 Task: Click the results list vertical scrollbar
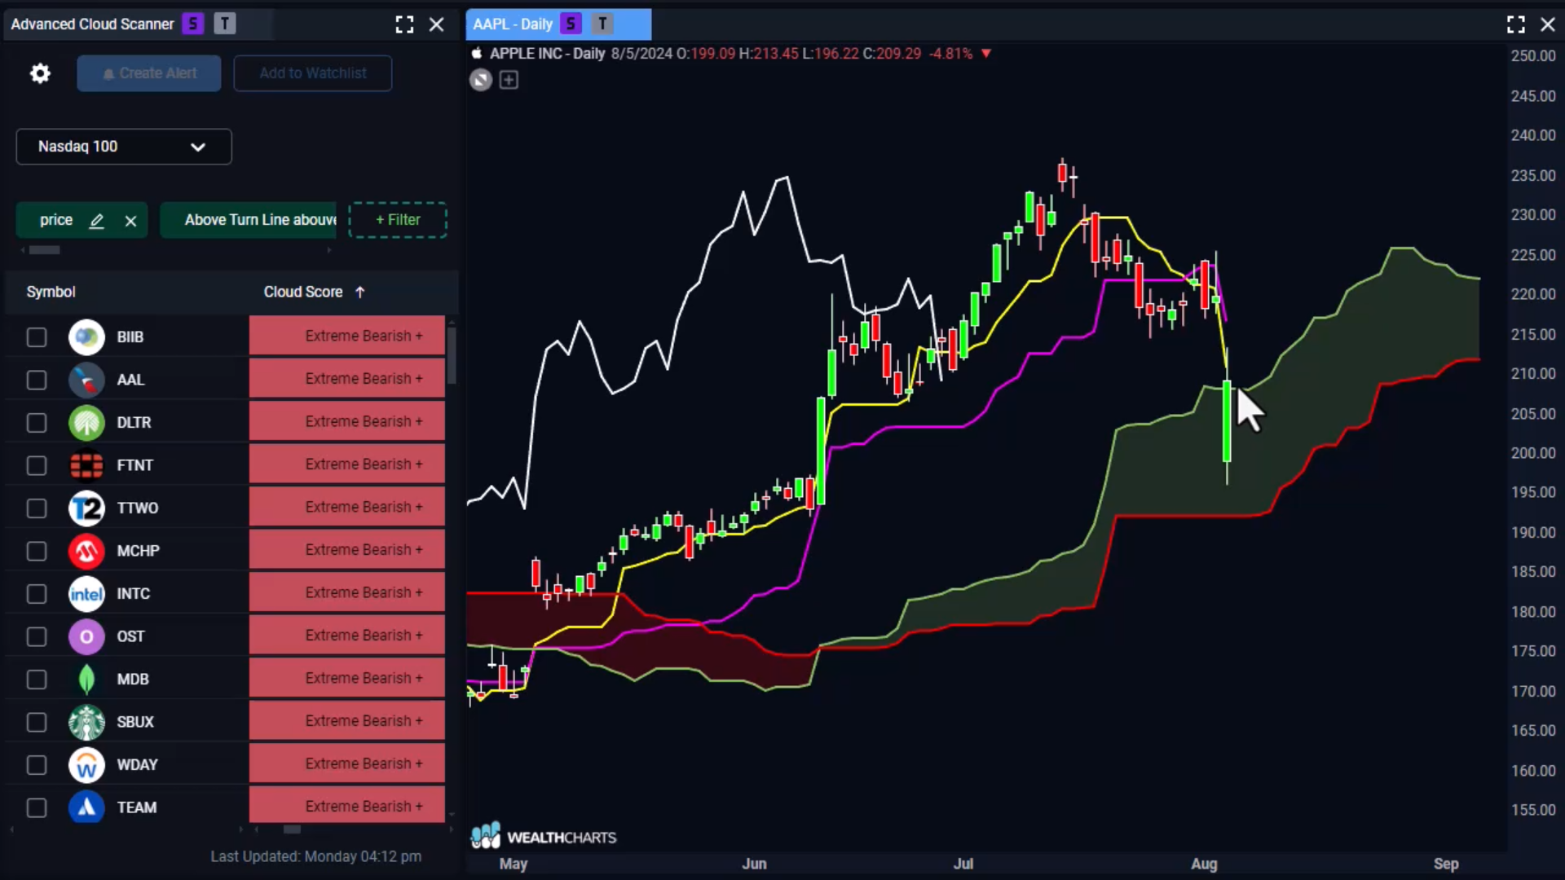tap(452, 355)
